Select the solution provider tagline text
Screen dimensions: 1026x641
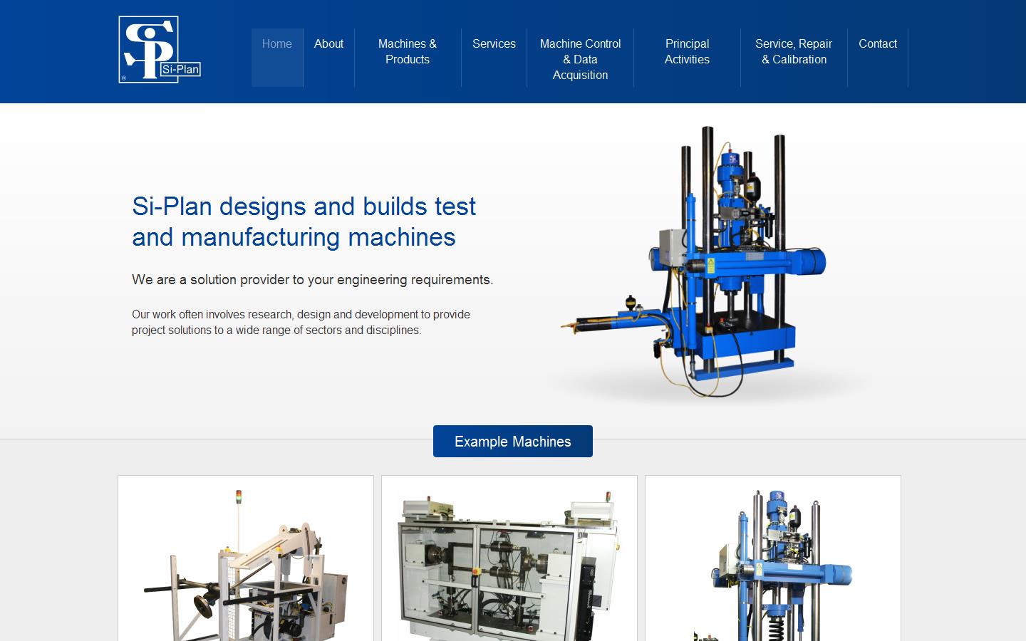312,280
